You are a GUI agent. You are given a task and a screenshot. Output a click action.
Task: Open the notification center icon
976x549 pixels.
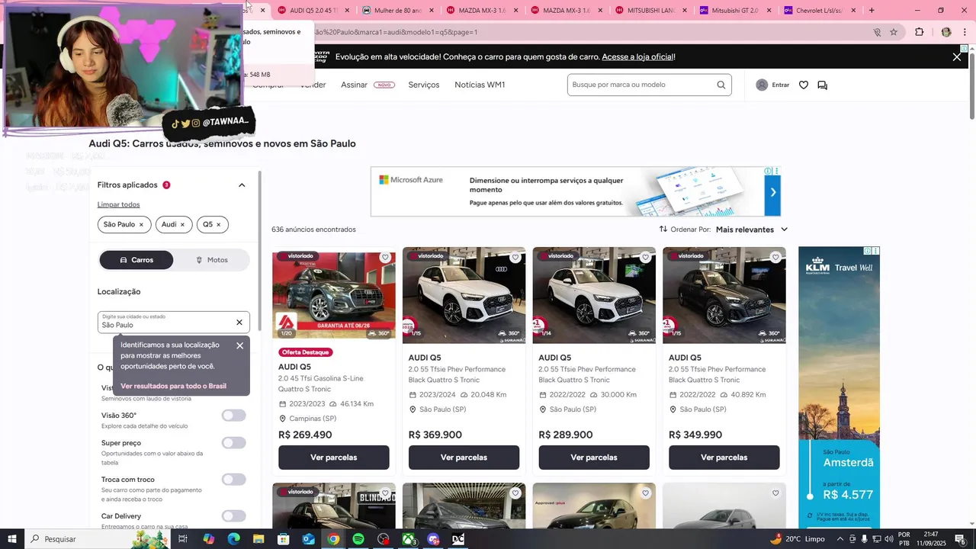[960, 539]
